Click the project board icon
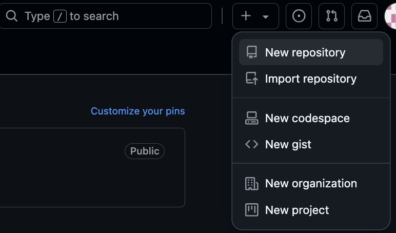This screenshot has height=233, width=396. pyautogui.click(x=251, y=210)
